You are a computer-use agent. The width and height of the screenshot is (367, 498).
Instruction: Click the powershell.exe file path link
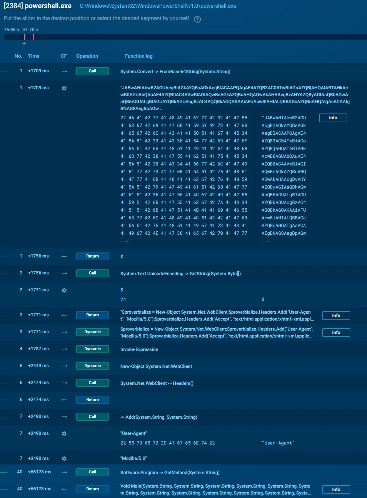click(x=158, y=6)
